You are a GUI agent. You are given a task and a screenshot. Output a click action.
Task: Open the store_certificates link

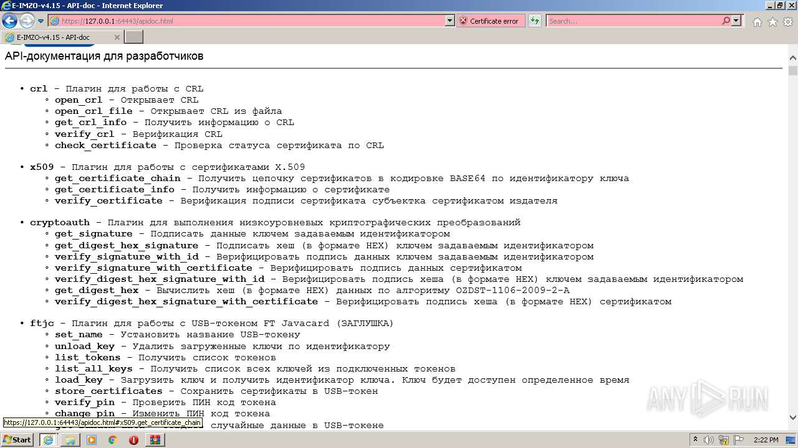tap(108, 391)
